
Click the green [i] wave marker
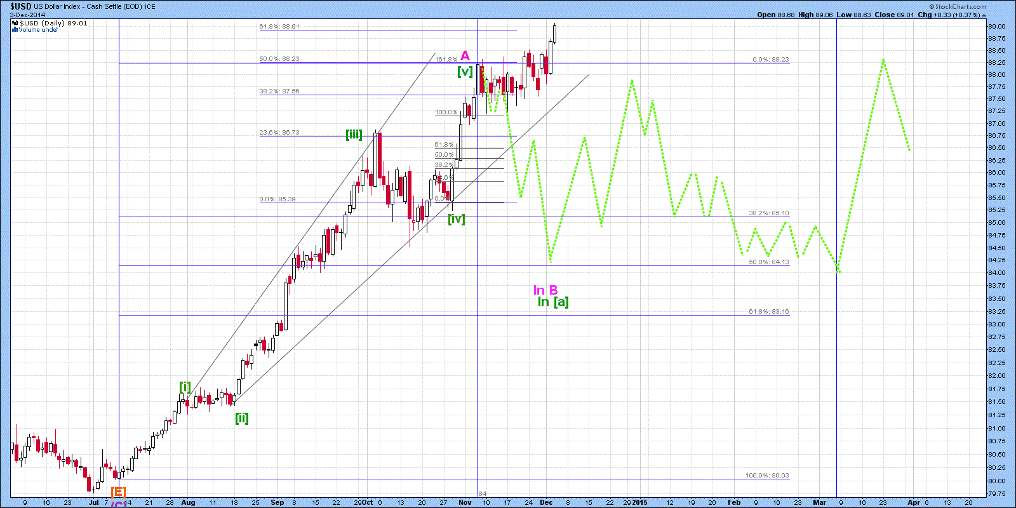click(x=185, y=387)
